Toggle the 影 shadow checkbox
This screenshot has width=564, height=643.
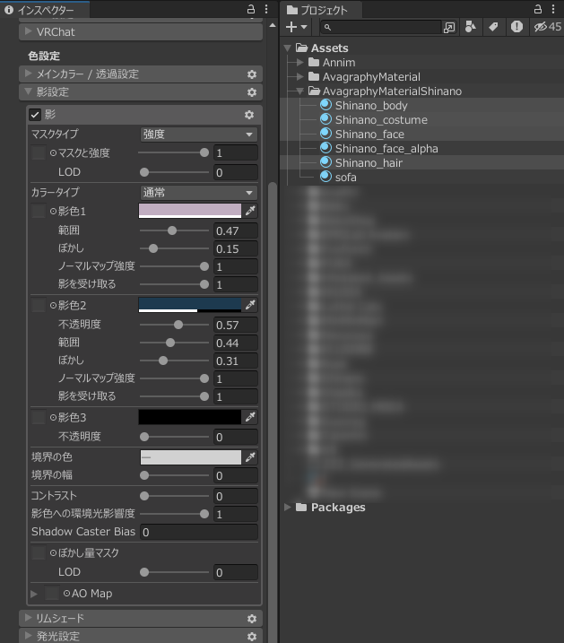[x=35, y=115]
